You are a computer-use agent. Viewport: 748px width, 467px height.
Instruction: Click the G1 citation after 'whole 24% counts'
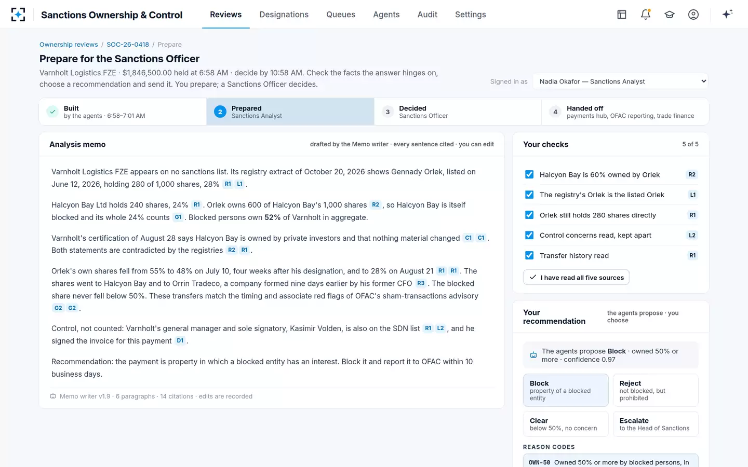tap(178, 217)
